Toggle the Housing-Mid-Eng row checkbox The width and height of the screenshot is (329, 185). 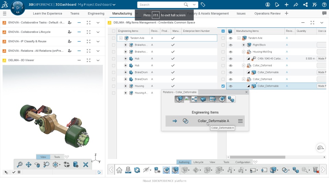[x=223, y=52]
